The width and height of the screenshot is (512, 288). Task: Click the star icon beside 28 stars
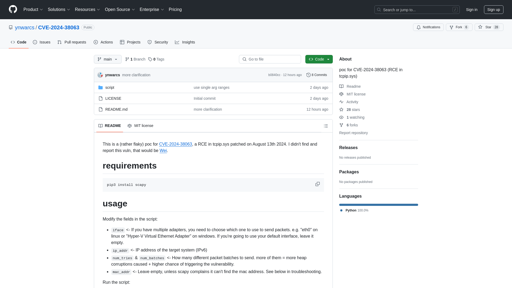[x=341, y=110]
